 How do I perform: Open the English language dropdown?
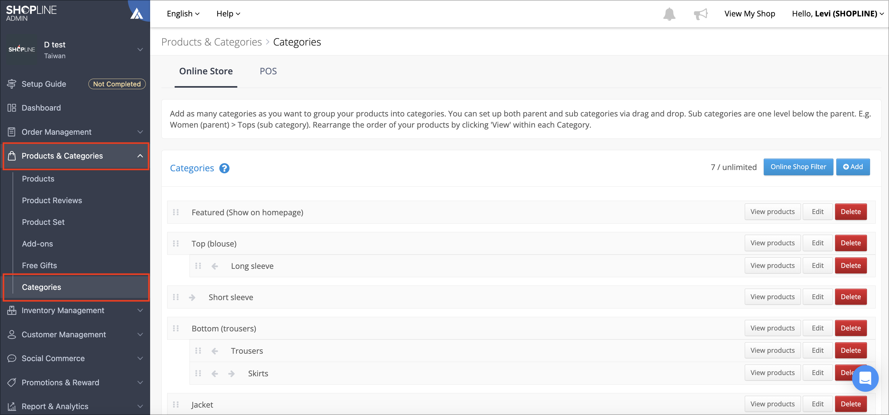point(183,14)
